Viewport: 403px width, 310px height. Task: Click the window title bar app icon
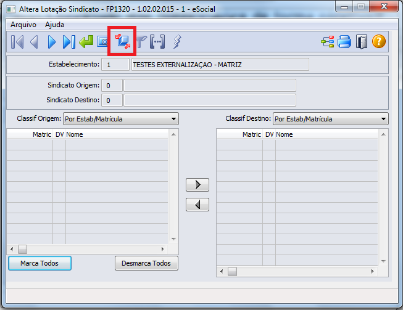coord(11,9)
